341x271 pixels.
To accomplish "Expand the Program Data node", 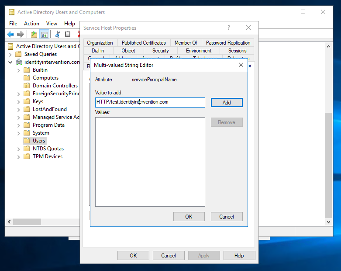I will pyautogui.click(x=18, y=125).
